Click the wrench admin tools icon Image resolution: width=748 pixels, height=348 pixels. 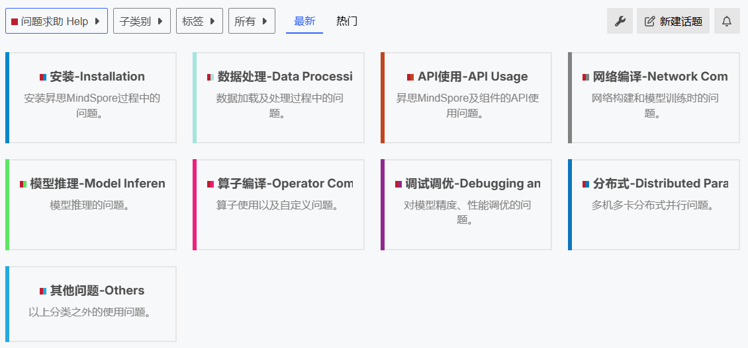click(x=620, y=21)
